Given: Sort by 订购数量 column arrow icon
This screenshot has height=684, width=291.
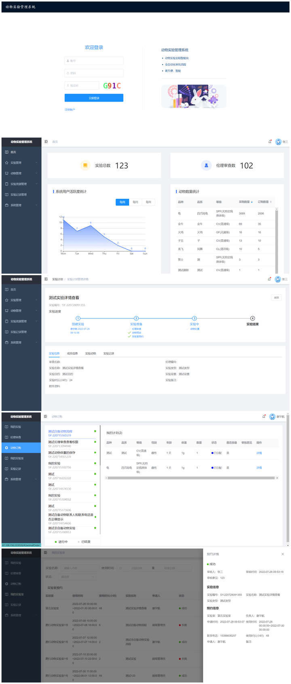Looking at the screenshot, I should coord(271,202).
